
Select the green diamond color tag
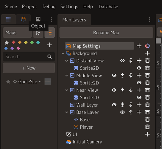coord(32,42)
